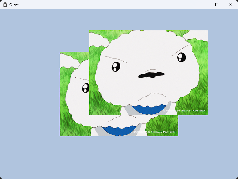Click the Client app icon in title bar

click(5, 5)
